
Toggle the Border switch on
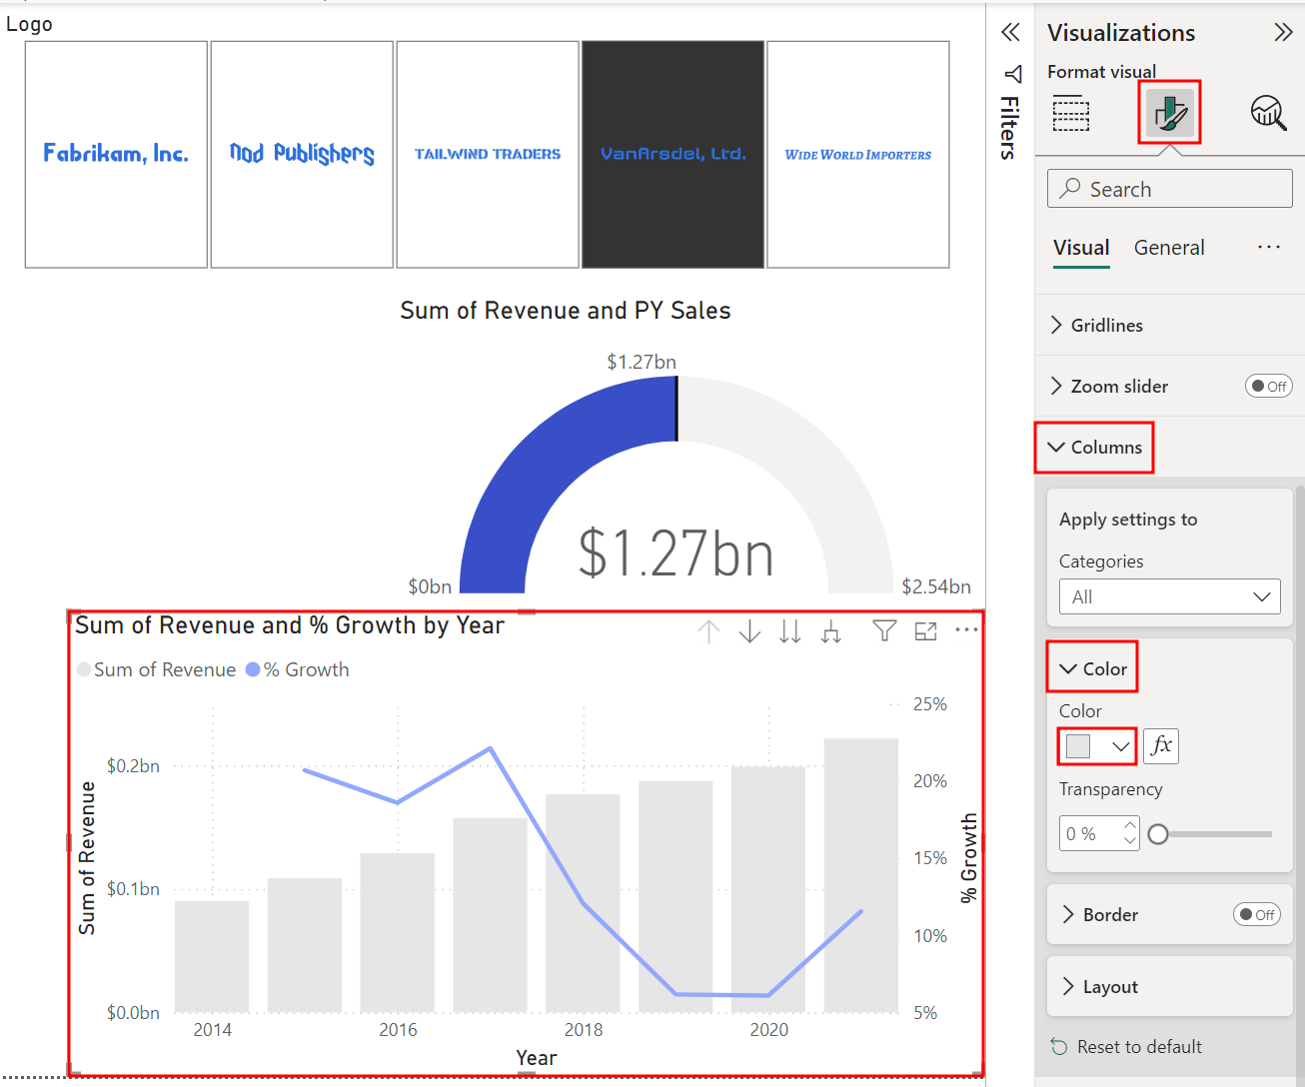(x=1257, y=914)
